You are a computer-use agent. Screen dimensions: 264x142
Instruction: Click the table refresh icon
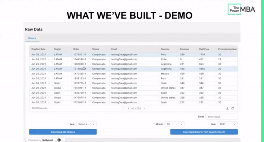click(x=233, y=108)
